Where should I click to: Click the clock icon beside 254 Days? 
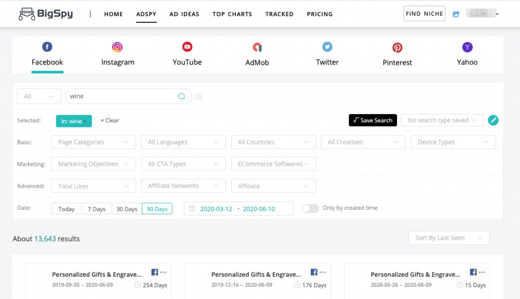pos(138,285)
